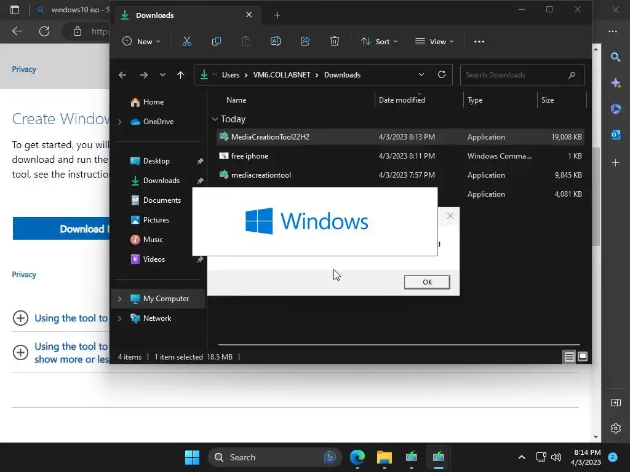Viewport: 630px width, 472px height.
Task: Open Edge settings and more ellipsis
Action: (x=613, y=31)
